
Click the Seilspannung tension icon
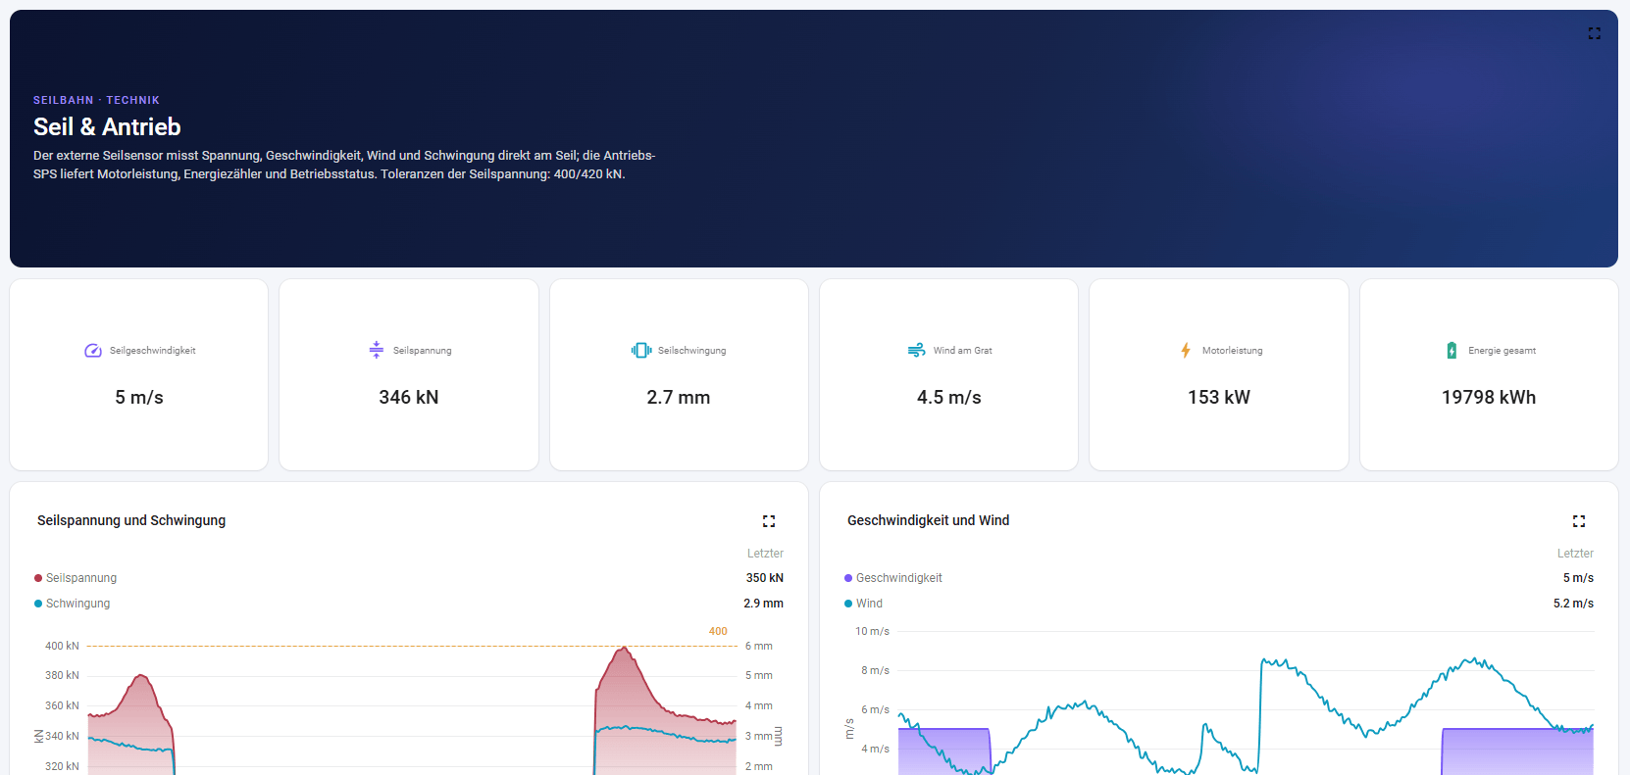tap(377, 351)
